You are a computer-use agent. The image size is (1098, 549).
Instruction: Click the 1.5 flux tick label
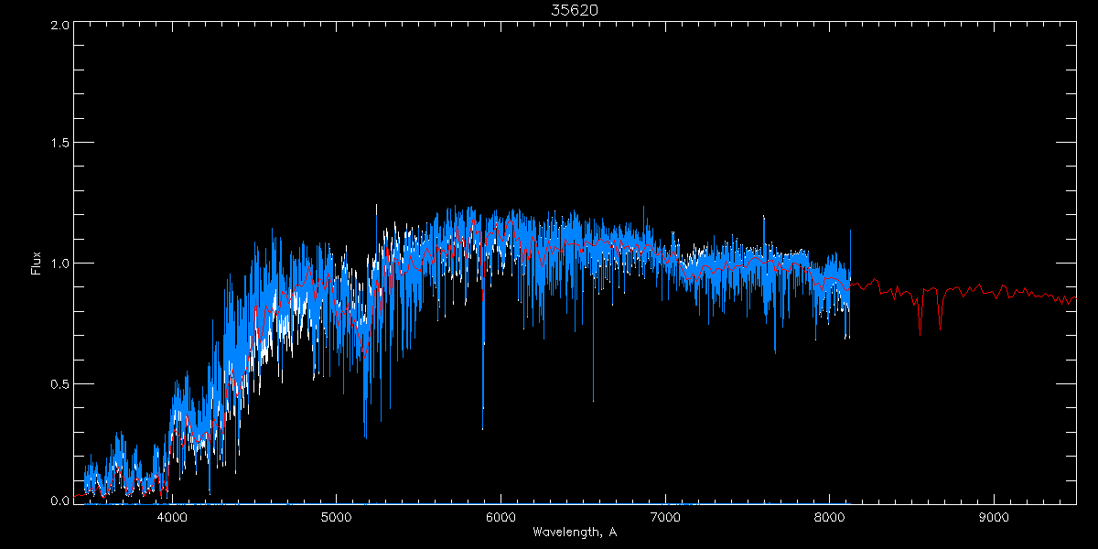point(59,144)
